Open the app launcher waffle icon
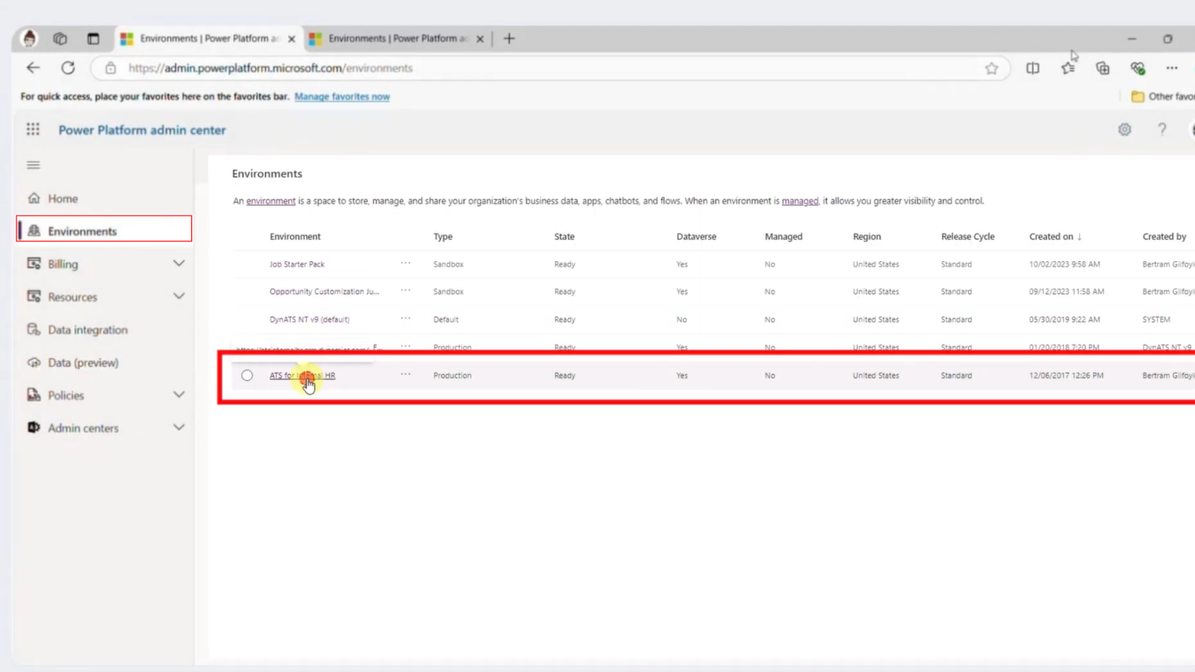 pyautogui.click(x=33, y=129)
